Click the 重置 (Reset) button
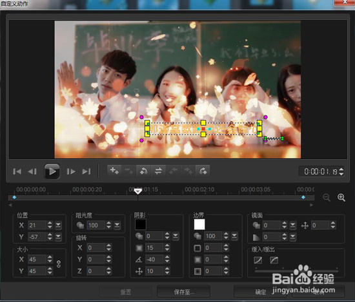 click(126, 292)
